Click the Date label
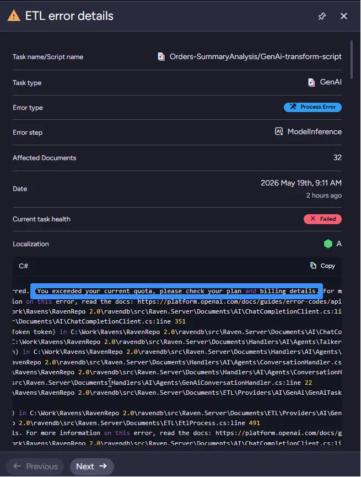361x477 pixels. (x=20, y=189)
